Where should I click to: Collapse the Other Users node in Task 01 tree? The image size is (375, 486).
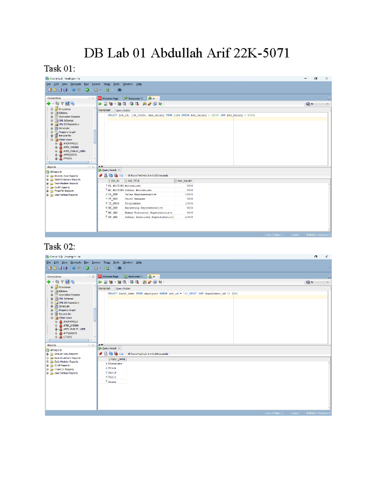[52, 140]
